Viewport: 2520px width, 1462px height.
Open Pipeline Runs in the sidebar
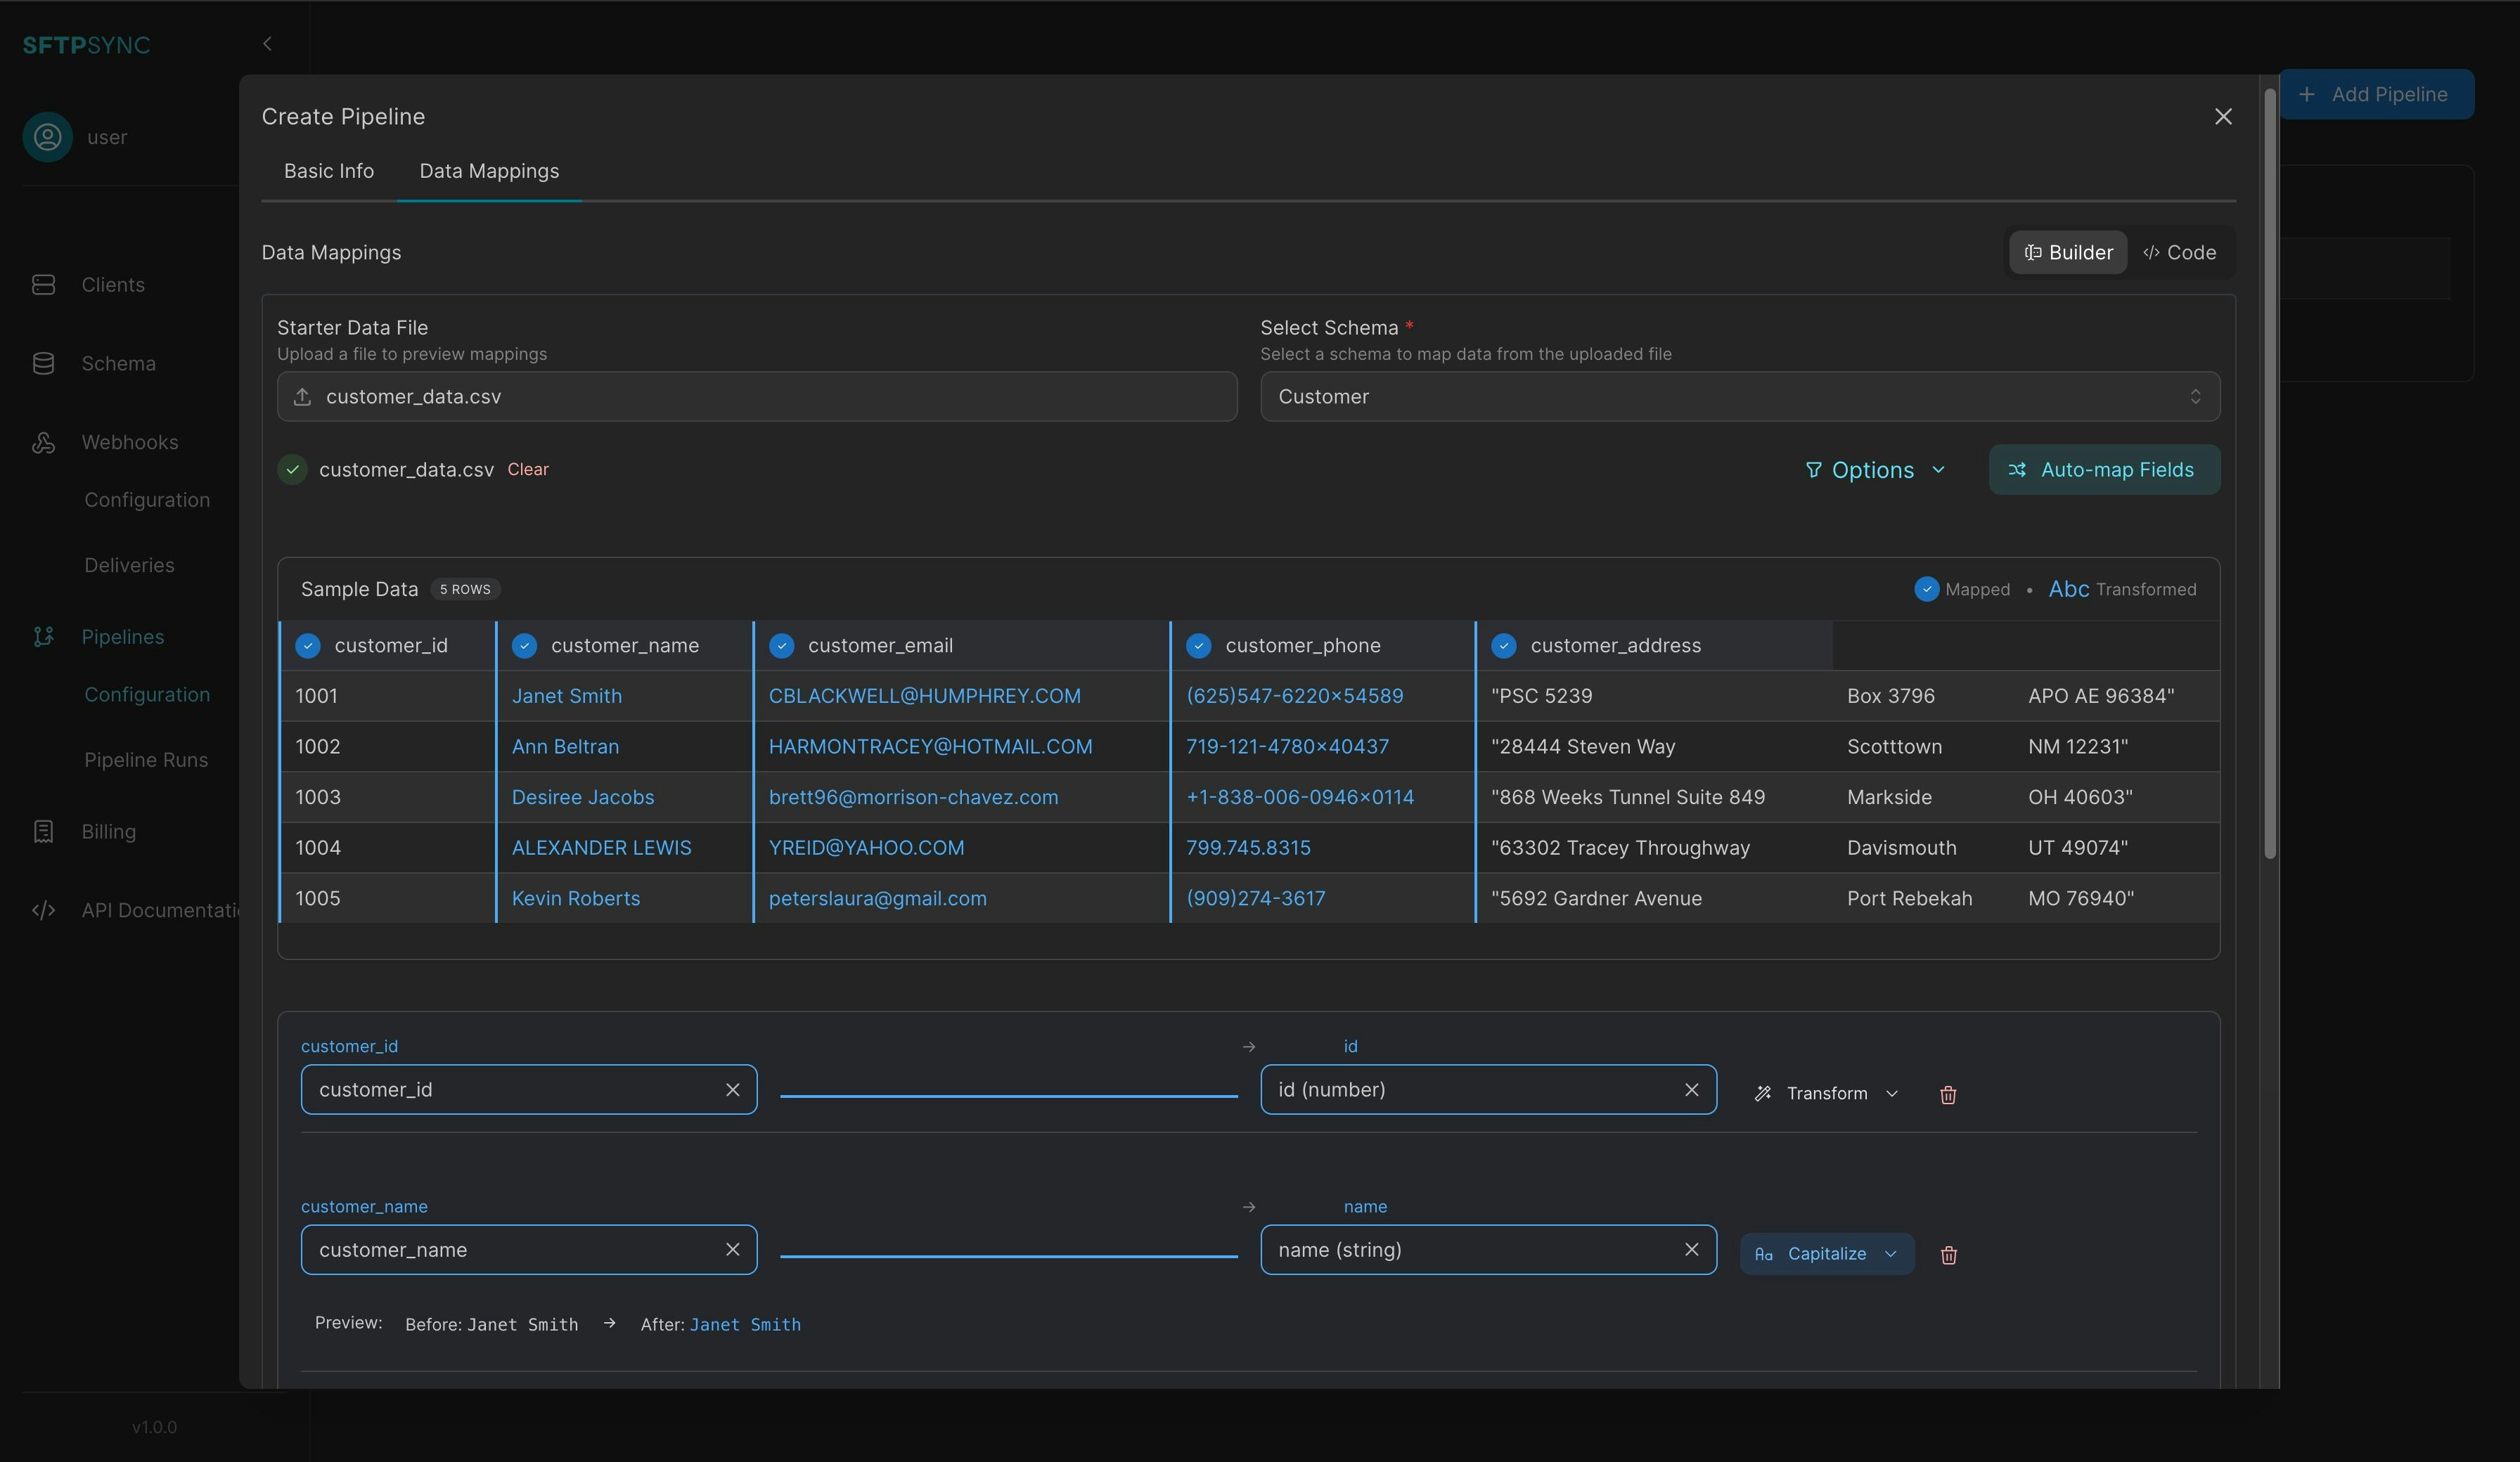pyautogui.click(x=146, y=760)
